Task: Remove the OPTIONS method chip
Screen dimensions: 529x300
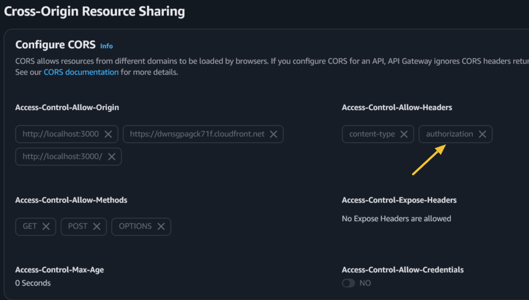Action: coord(161,226)
